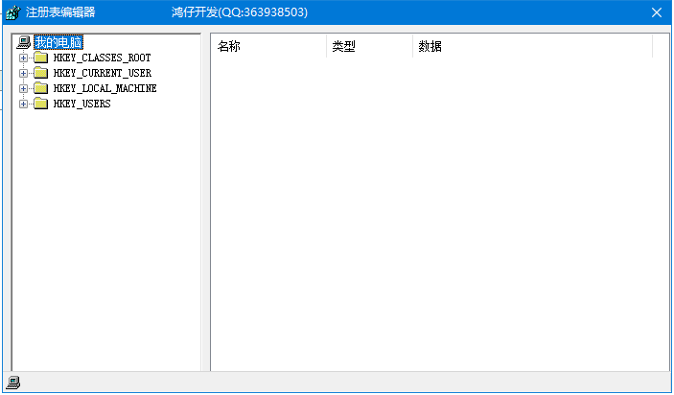Image resolution: width=674 pixels, height=395 pixels.
Task: Select the HKEY_LOCAL_MACHINE key label
Action: pos(105,88)
